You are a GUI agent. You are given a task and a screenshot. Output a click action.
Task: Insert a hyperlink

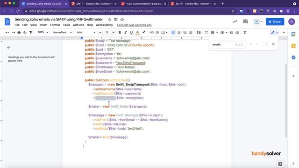click(151, 33)
